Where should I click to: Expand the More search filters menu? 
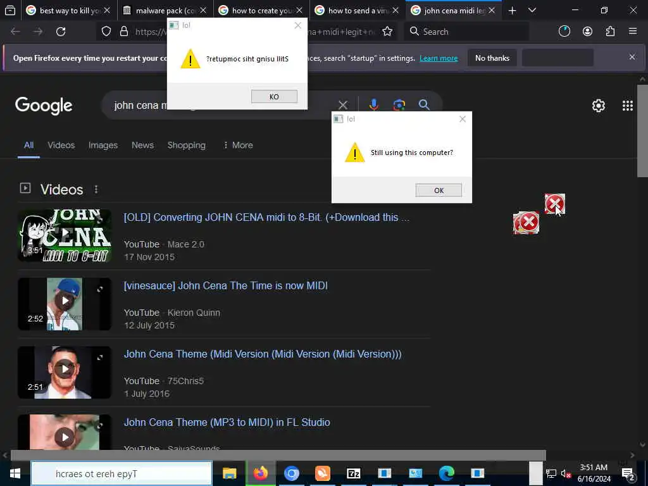(x=238, y=145)
